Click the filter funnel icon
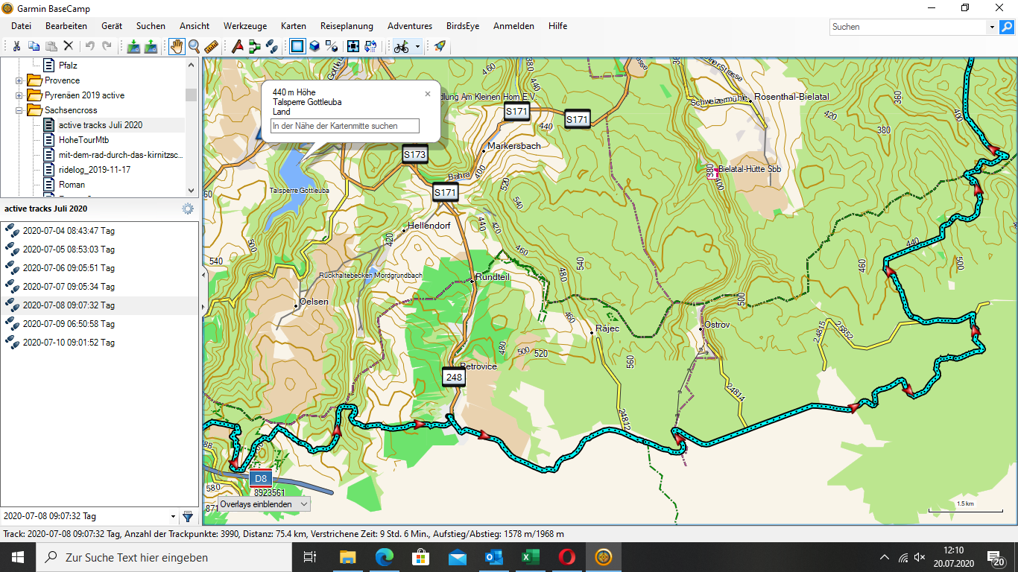Image resolution: width=1018 pixels, height=572 pixels. click(188, 516)
